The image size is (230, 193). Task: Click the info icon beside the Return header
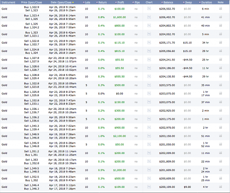(x=97, y=2)
